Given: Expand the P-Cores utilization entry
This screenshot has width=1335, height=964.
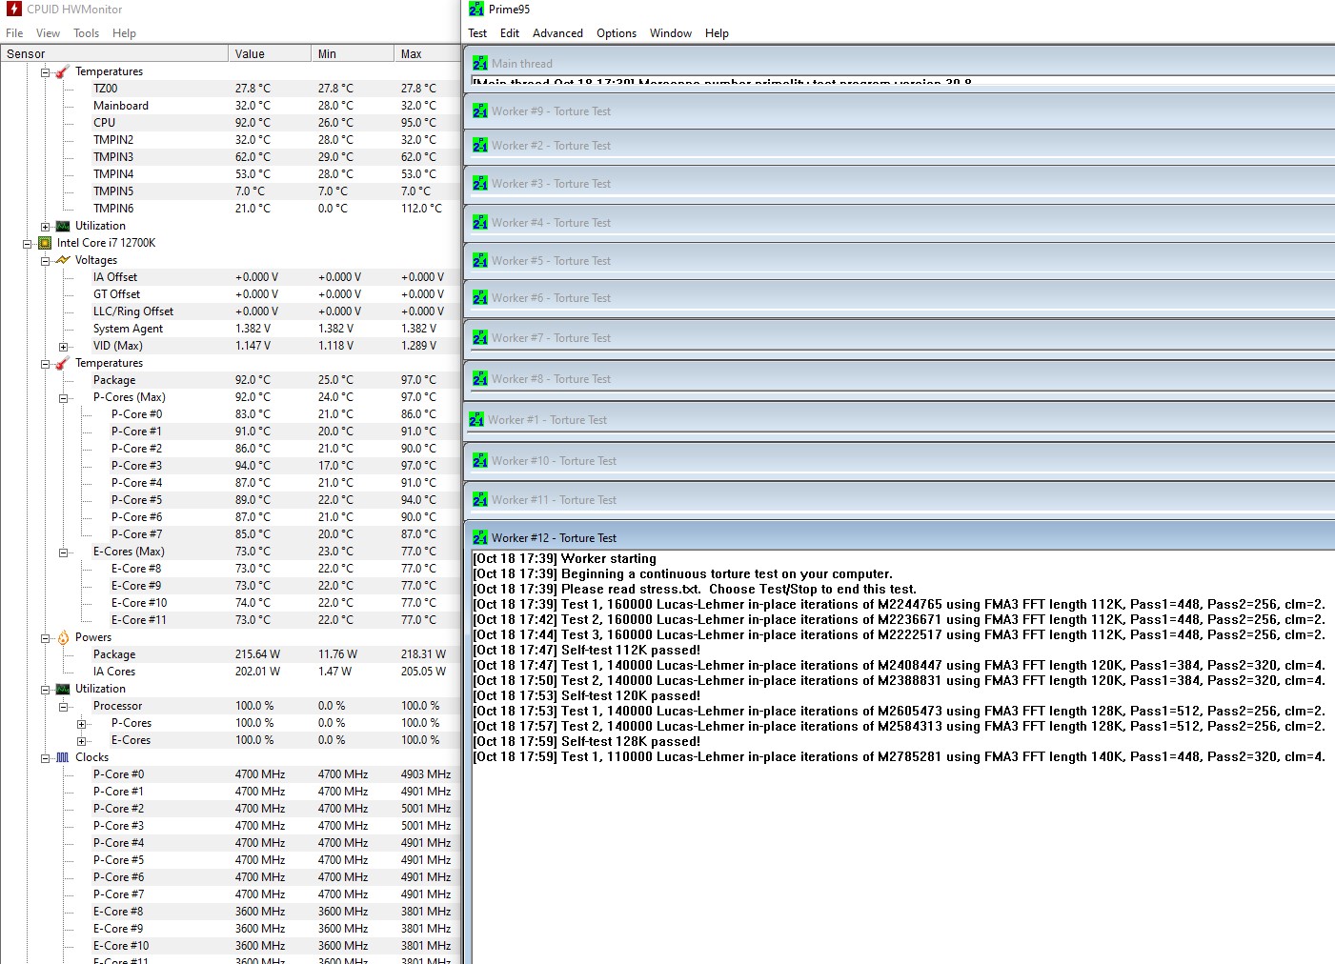Looking at the screenshot, I should 82,724.
